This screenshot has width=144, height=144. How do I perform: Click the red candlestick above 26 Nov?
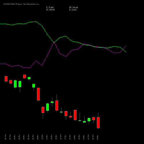coord(6,79)
